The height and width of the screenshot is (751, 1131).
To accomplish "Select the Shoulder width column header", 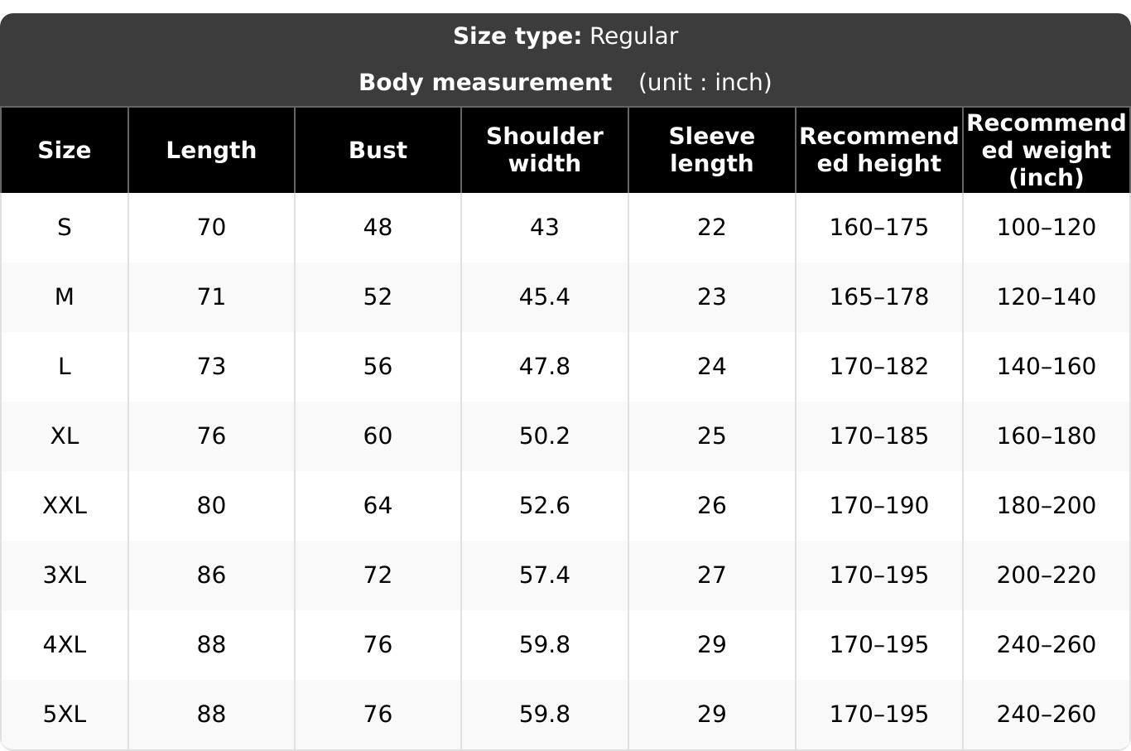I will click(x=545, y=150).
